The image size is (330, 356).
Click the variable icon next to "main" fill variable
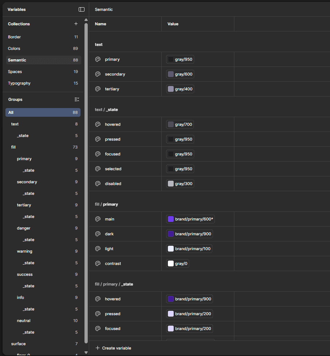tap(97, 219)
